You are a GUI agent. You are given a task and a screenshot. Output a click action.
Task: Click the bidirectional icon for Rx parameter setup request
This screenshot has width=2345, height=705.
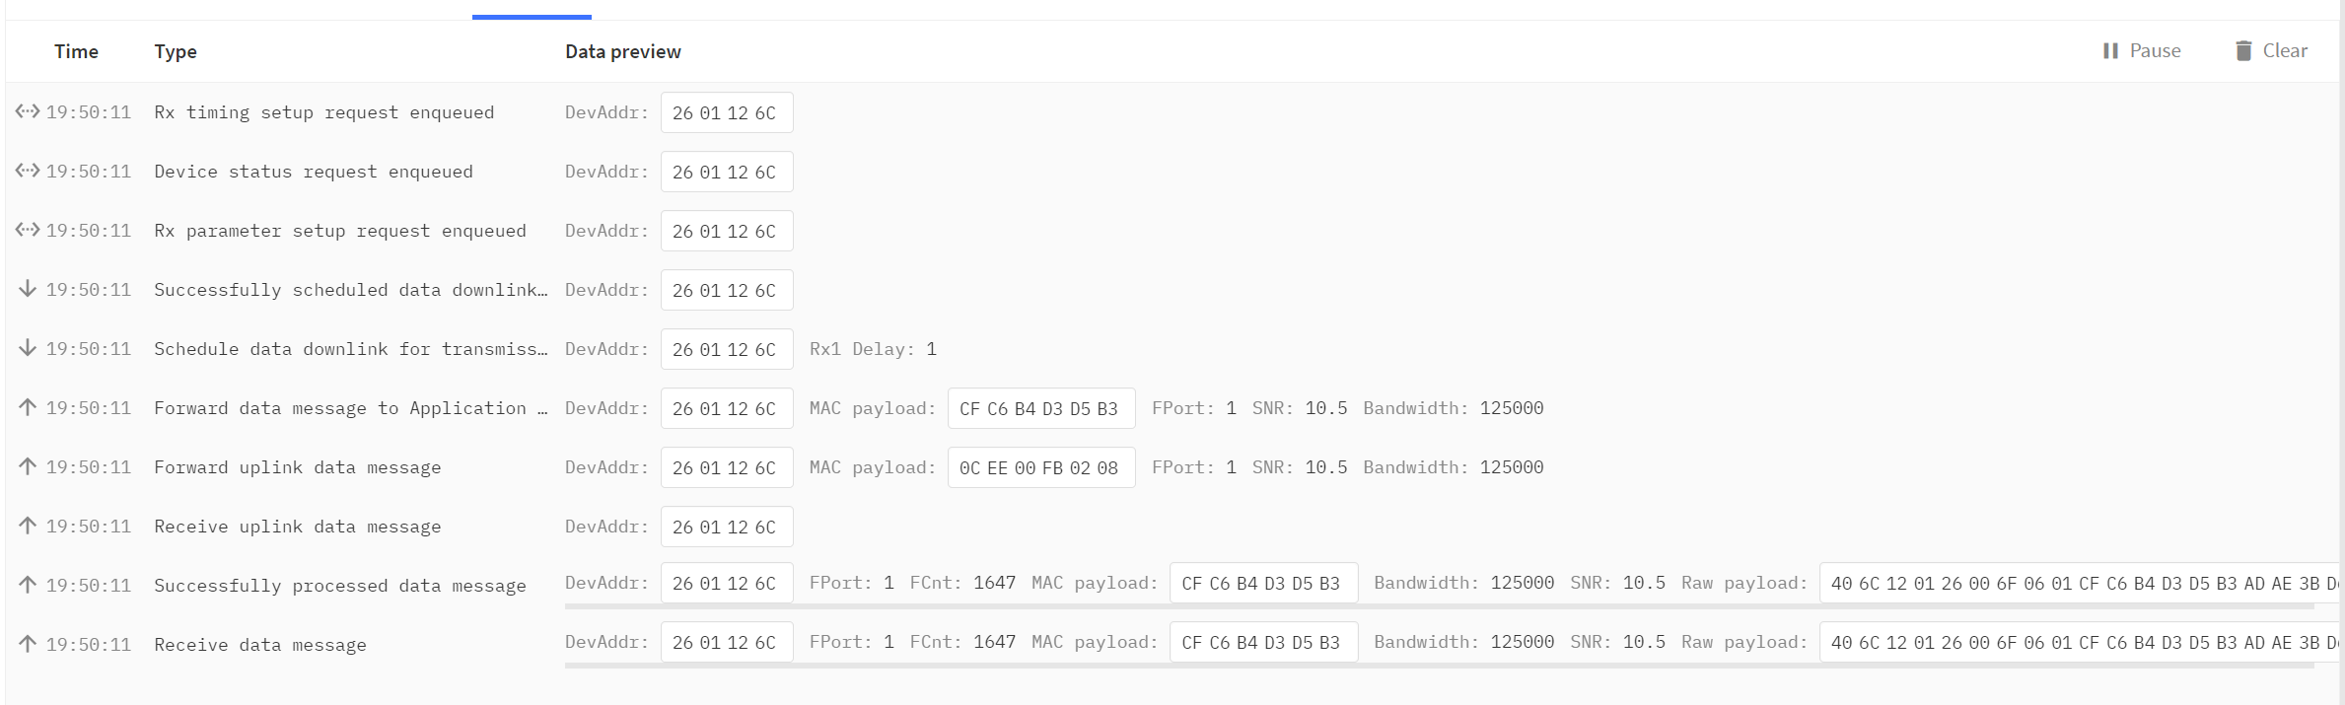coord(28,230)
